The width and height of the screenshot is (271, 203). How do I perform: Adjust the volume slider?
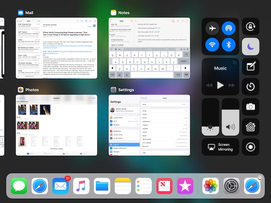230,116
